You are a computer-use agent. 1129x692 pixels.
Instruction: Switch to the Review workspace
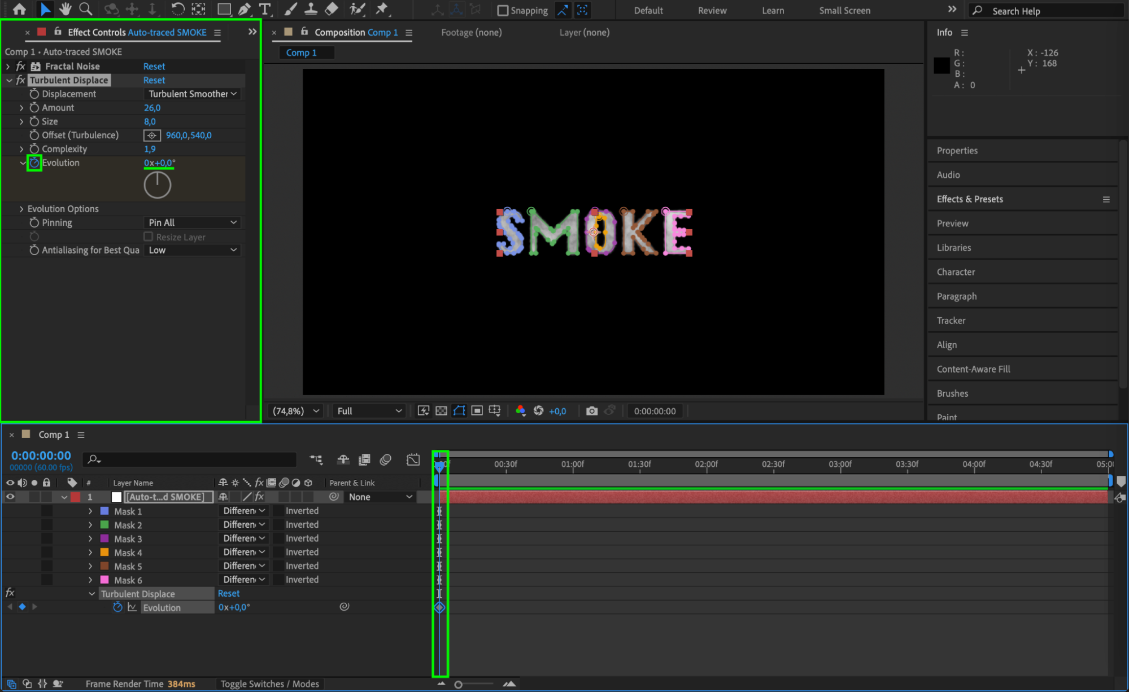[712, 10]
